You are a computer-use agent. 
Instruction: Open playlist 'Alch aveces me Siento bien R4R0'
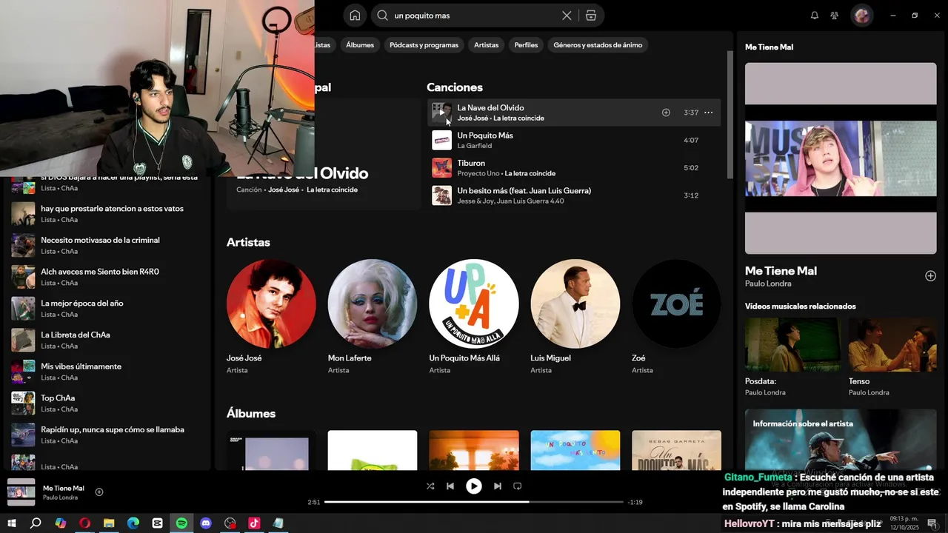pyautogui.click(x=107, y=277)
